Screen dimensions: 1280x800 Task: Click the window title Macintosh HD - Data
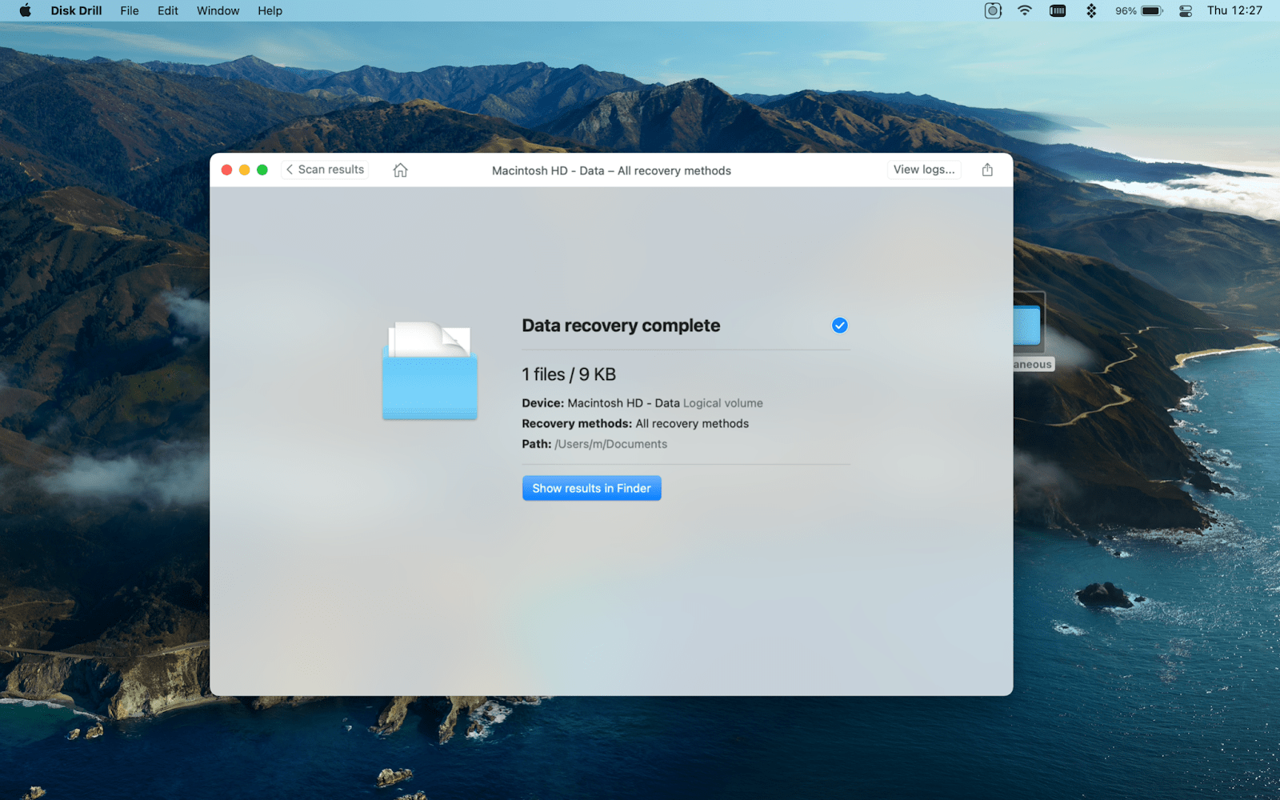611,170
